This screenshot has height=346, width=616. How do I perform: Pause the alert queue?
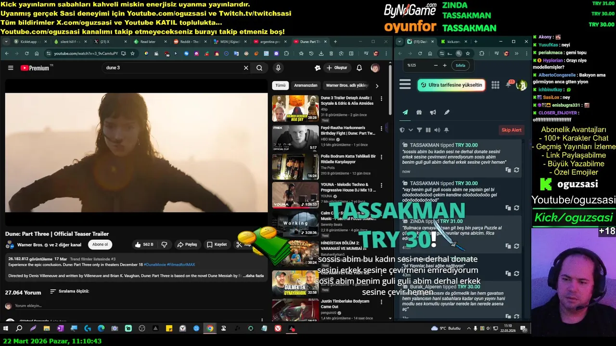point(428,130)
